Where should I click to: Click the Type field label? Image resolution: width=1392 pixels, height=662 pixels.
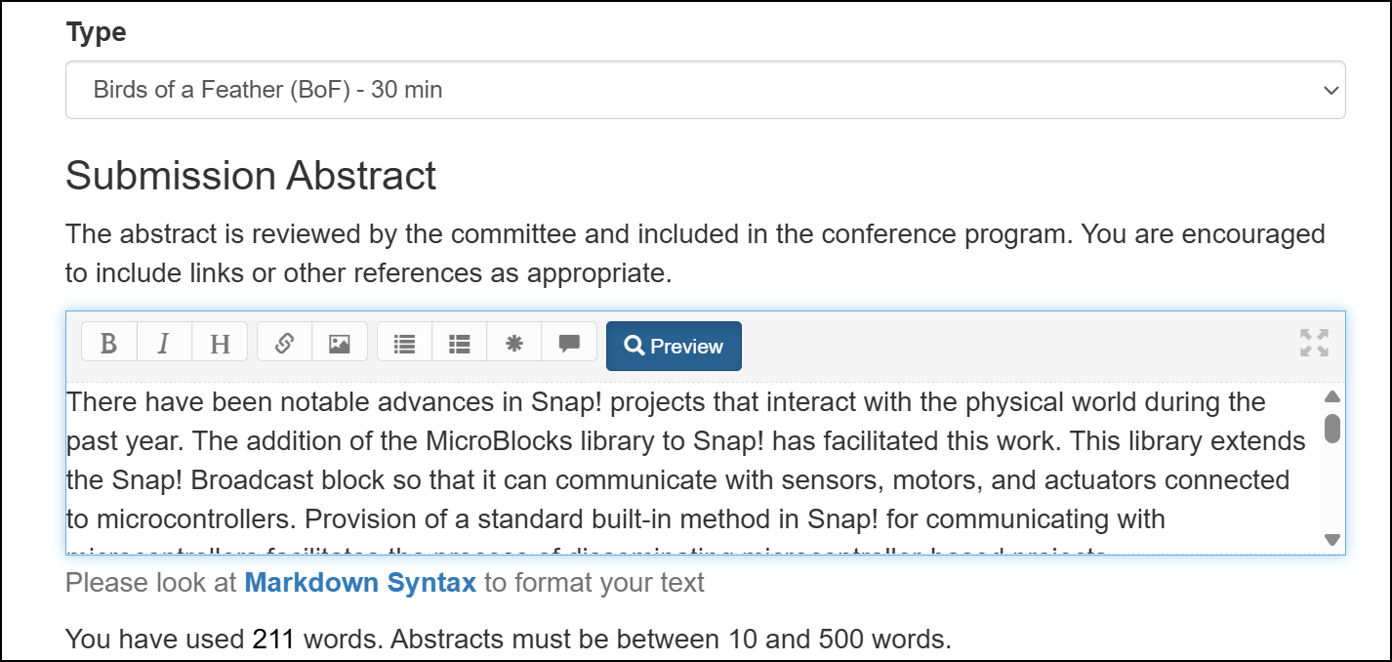(x=96, y=32)
